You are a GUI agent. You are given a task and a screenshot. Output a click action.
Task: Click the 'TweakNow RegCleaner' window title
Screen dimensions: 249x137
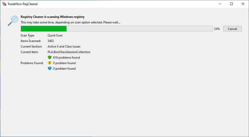(23, 4)
